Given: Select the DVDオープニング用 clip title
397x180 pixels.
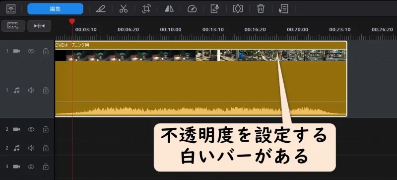Looking at the screenshot, I should pyautogui.click(x=72, y=45).
